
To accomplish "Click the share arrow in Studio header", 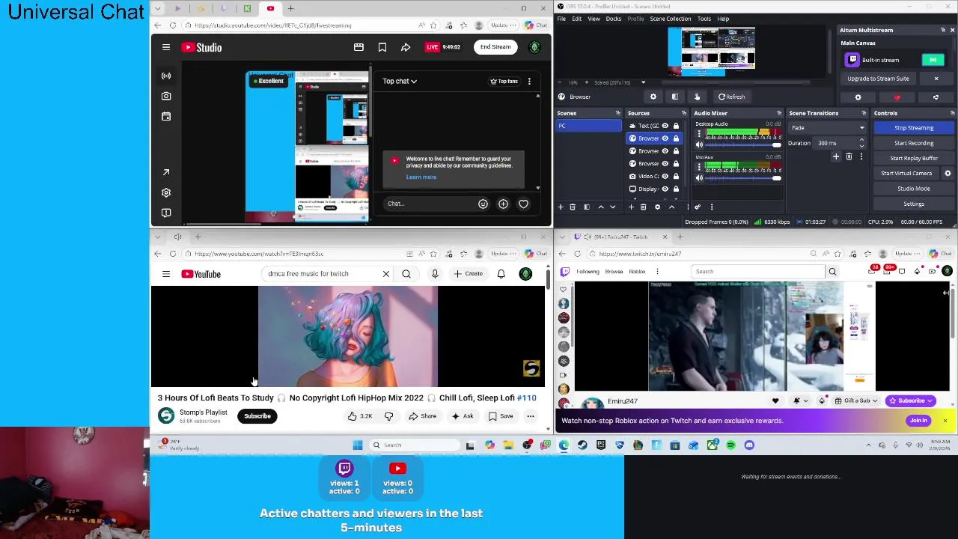I will point(405,47).
